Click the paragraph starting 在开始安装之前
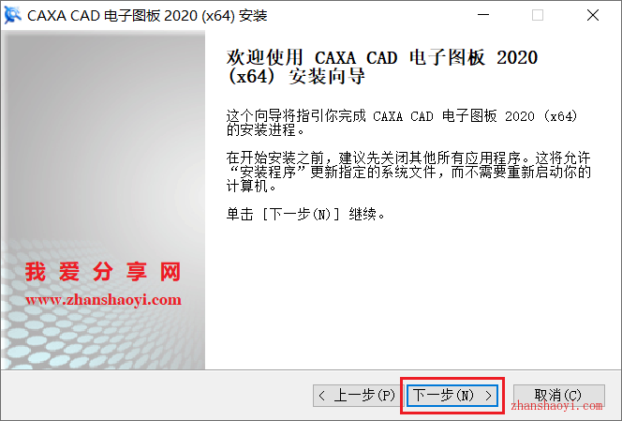The height and width of the screenshot is (421, 622). coord(408,172)
